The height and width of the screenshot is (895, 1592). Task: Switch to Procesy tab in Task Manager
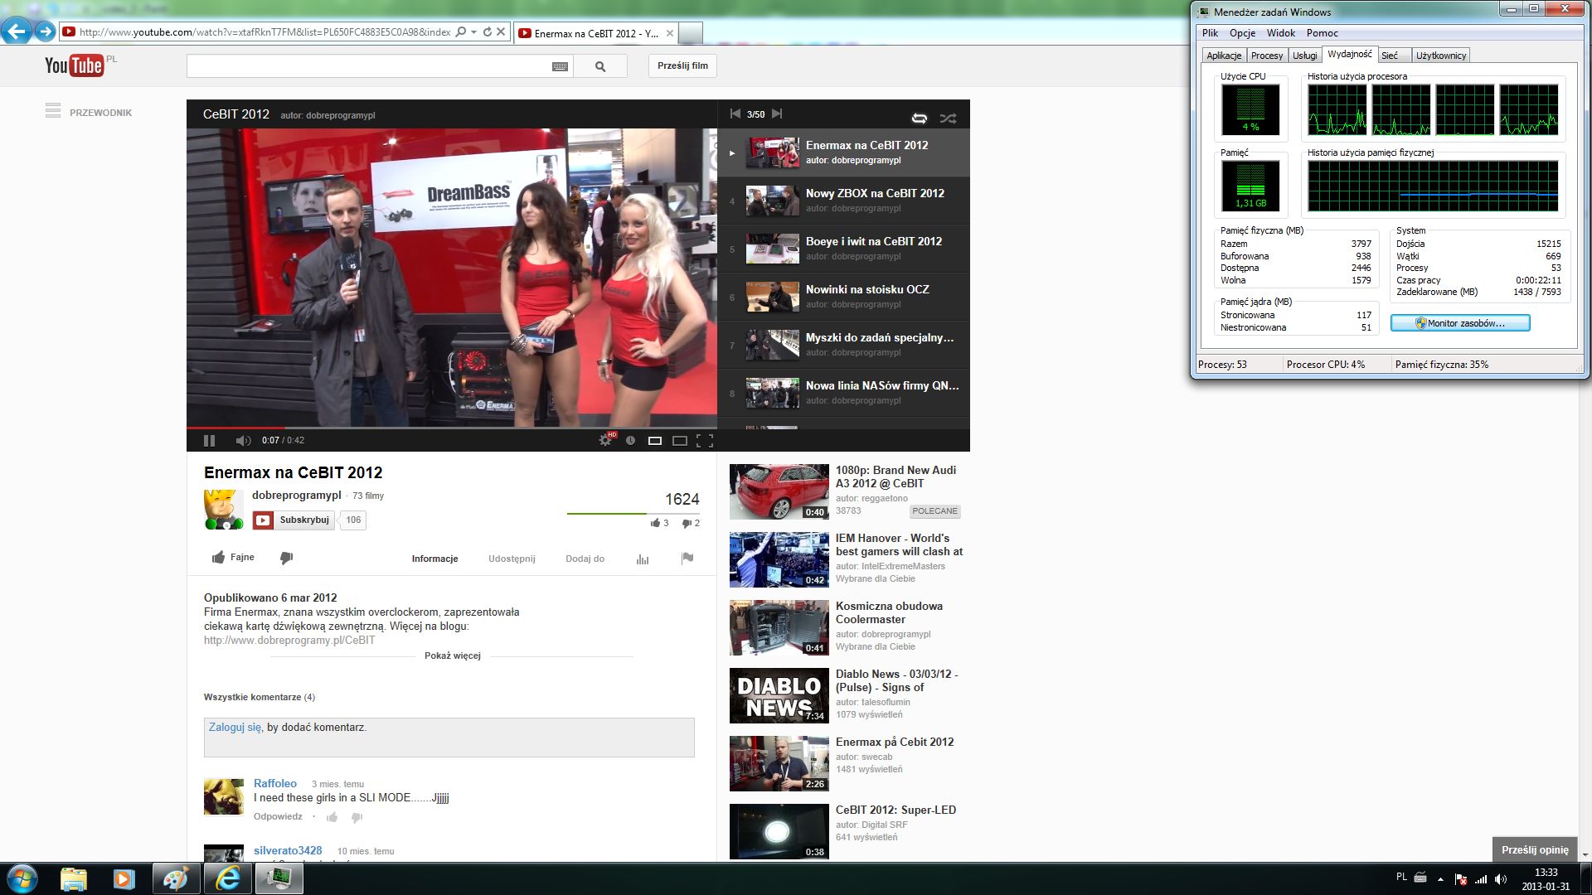[1266, 56]
